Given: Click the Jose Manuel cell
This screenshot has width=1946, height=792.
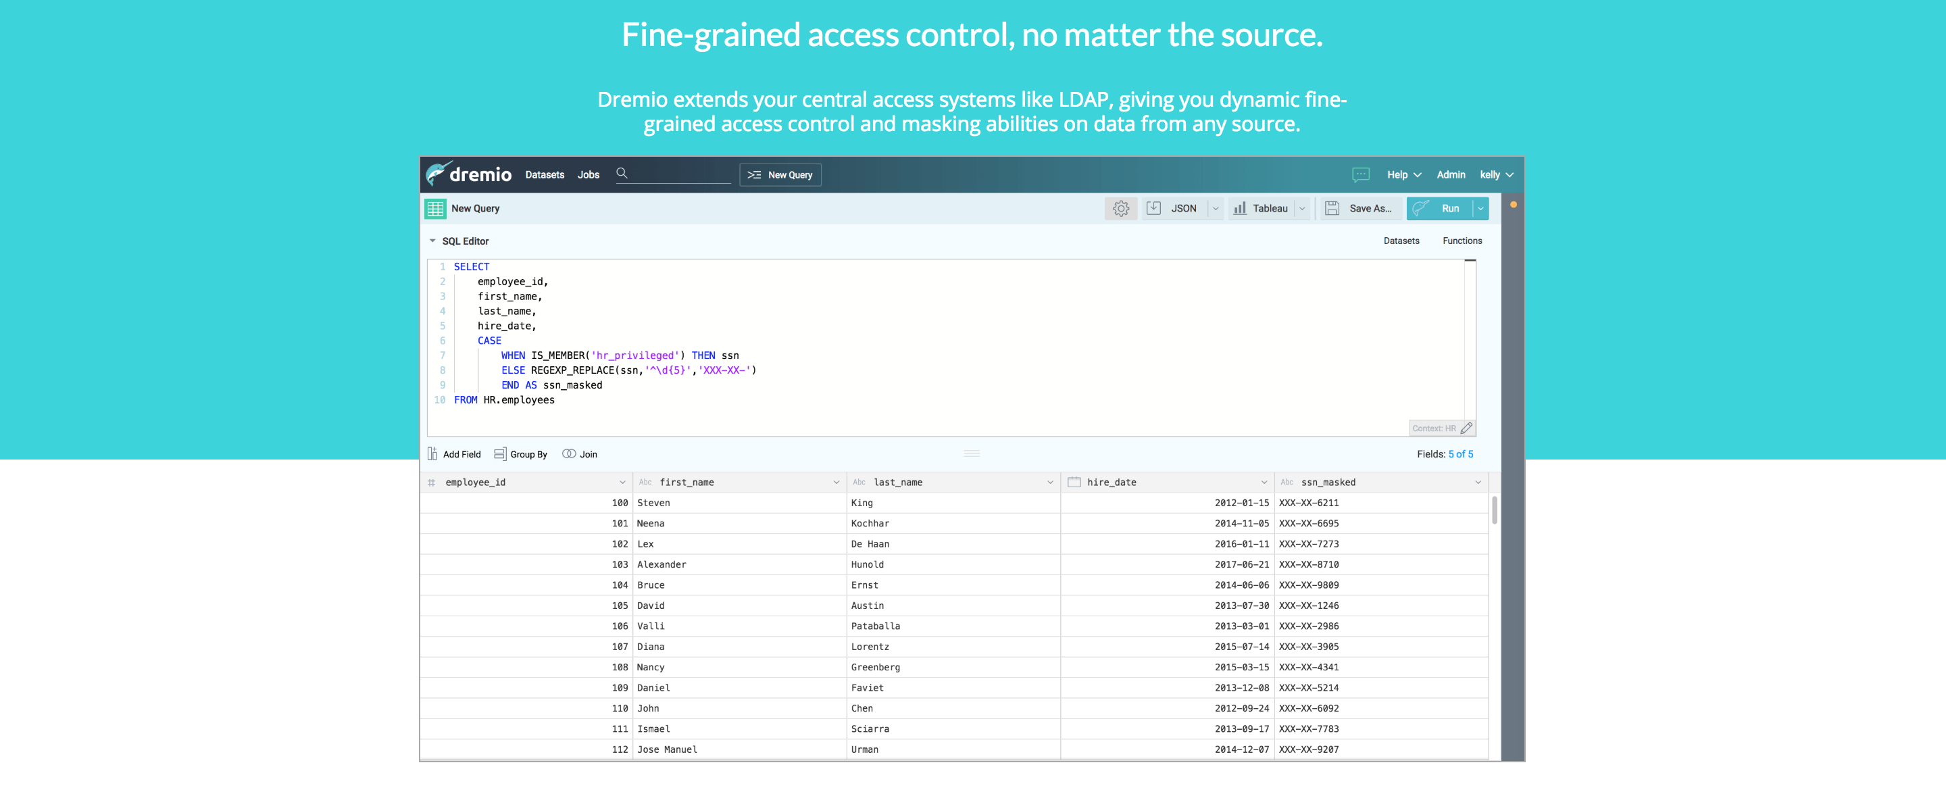Looking at the screenshot, I should pyautogui.click(x=739, y=749).
